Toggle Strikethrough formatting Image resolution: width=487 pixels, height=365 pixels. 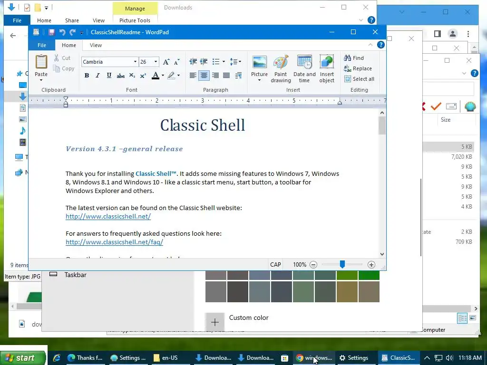[x=120, y=76]
